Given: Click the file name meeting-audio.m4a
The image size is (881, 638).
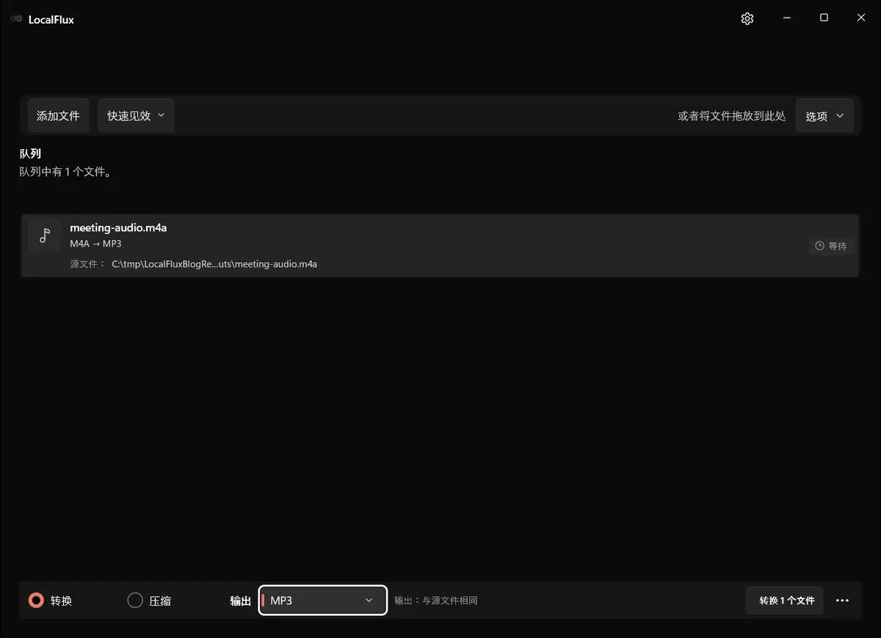Looking at the screenshot, I should pos(118,228).
